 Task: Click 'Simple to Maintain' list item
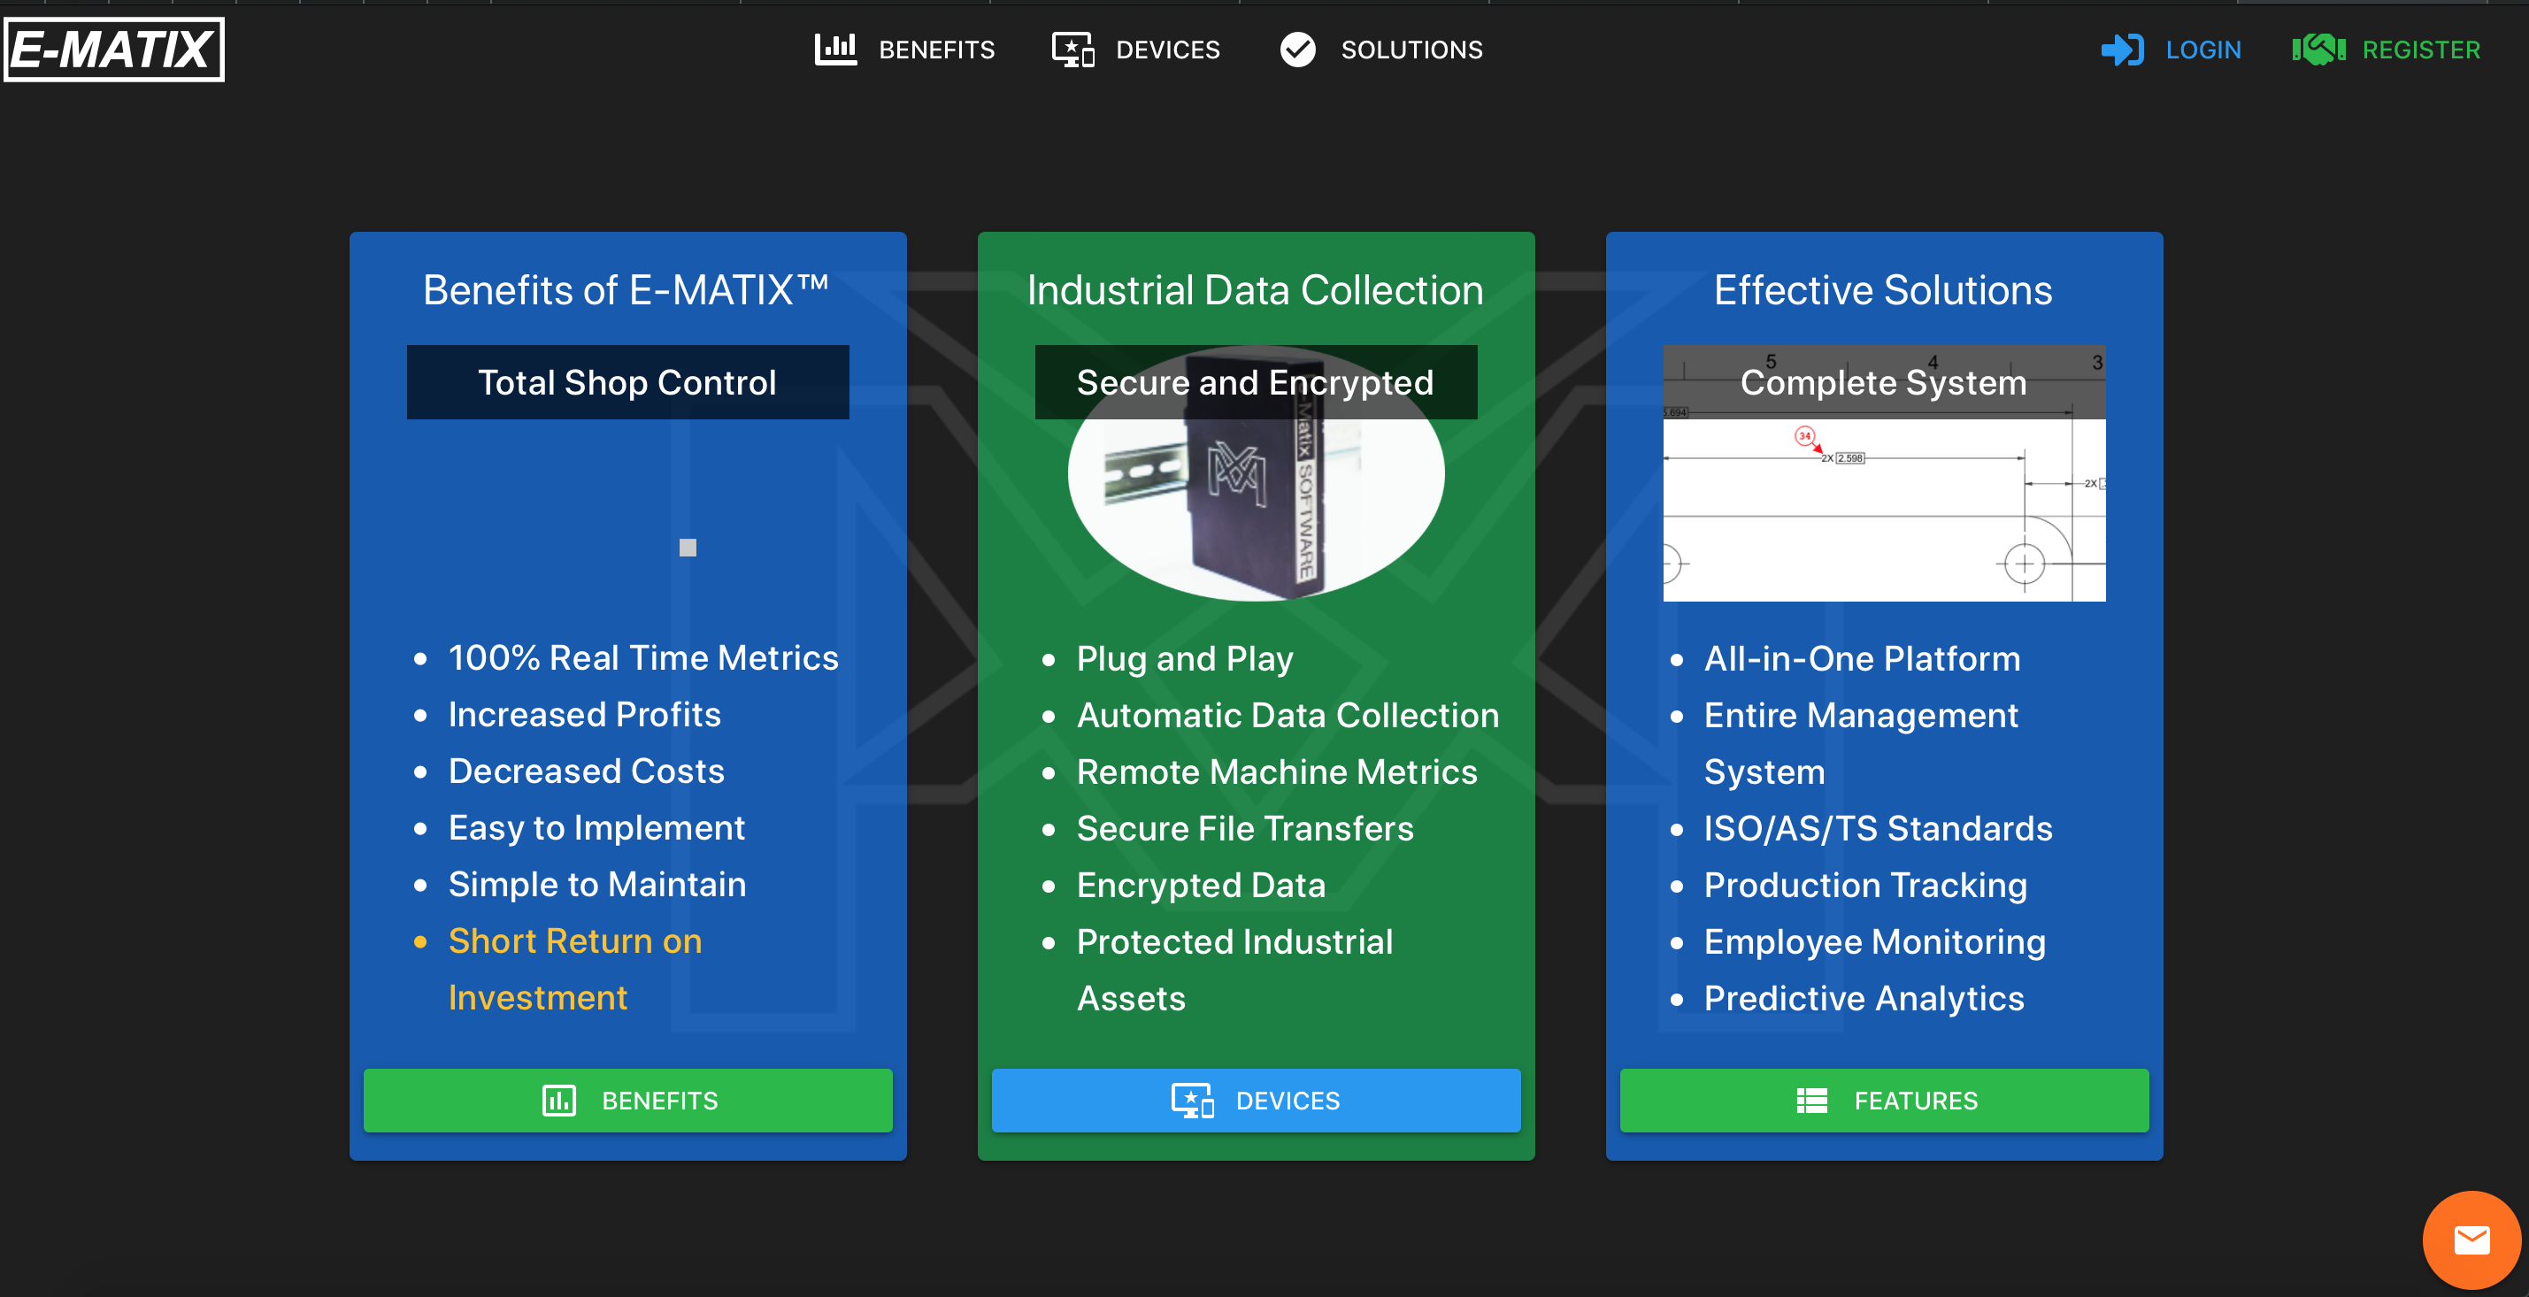[598, 884]
